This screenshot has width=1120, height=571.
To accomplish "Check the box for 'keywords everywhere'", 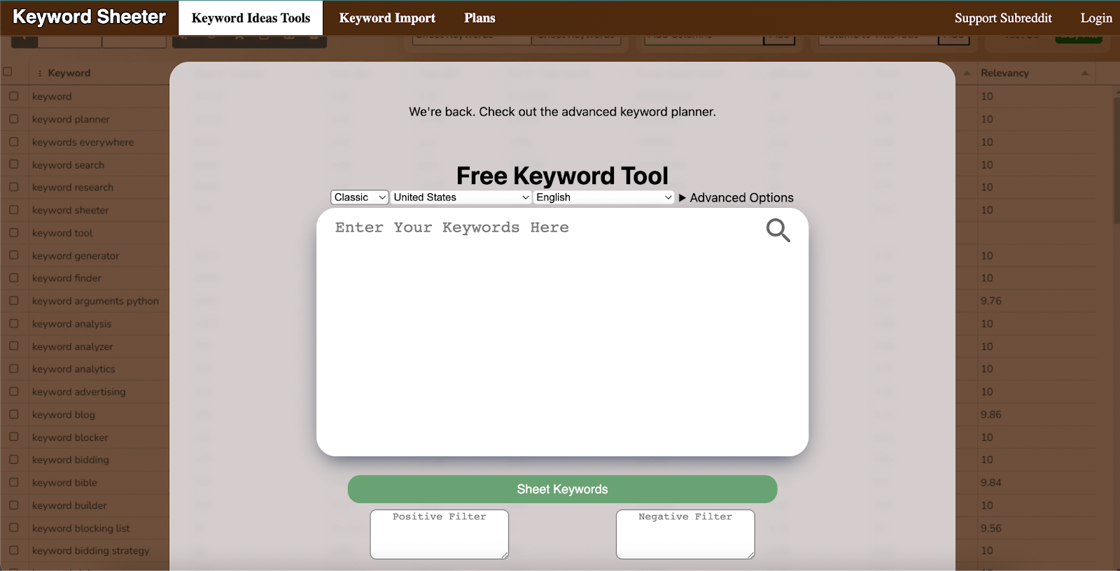I will click(14, 142).
